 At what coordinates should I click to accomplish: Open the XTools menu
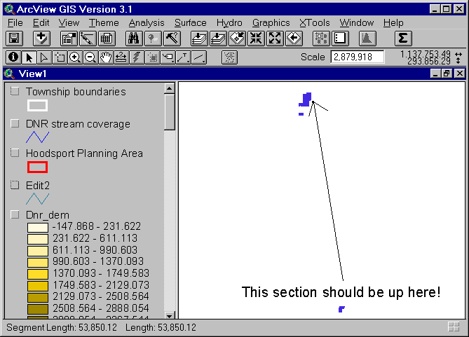[x=315, y=22]
